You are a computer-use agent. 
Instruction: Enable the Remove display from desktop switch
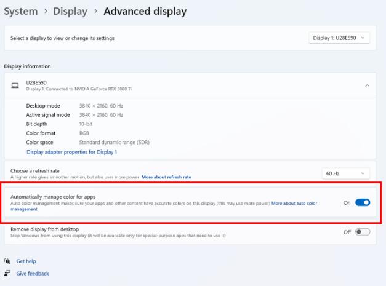[x=363, y=232]
